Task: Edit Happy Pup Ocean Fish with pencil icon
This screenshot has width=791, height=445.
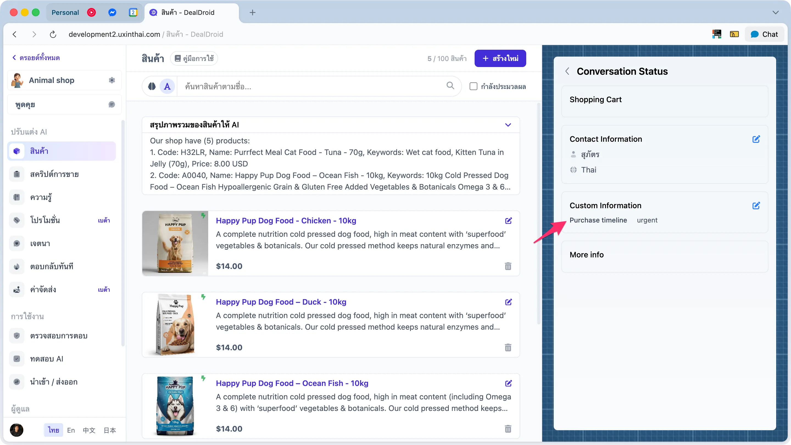Action: click(x=508, y=383)
